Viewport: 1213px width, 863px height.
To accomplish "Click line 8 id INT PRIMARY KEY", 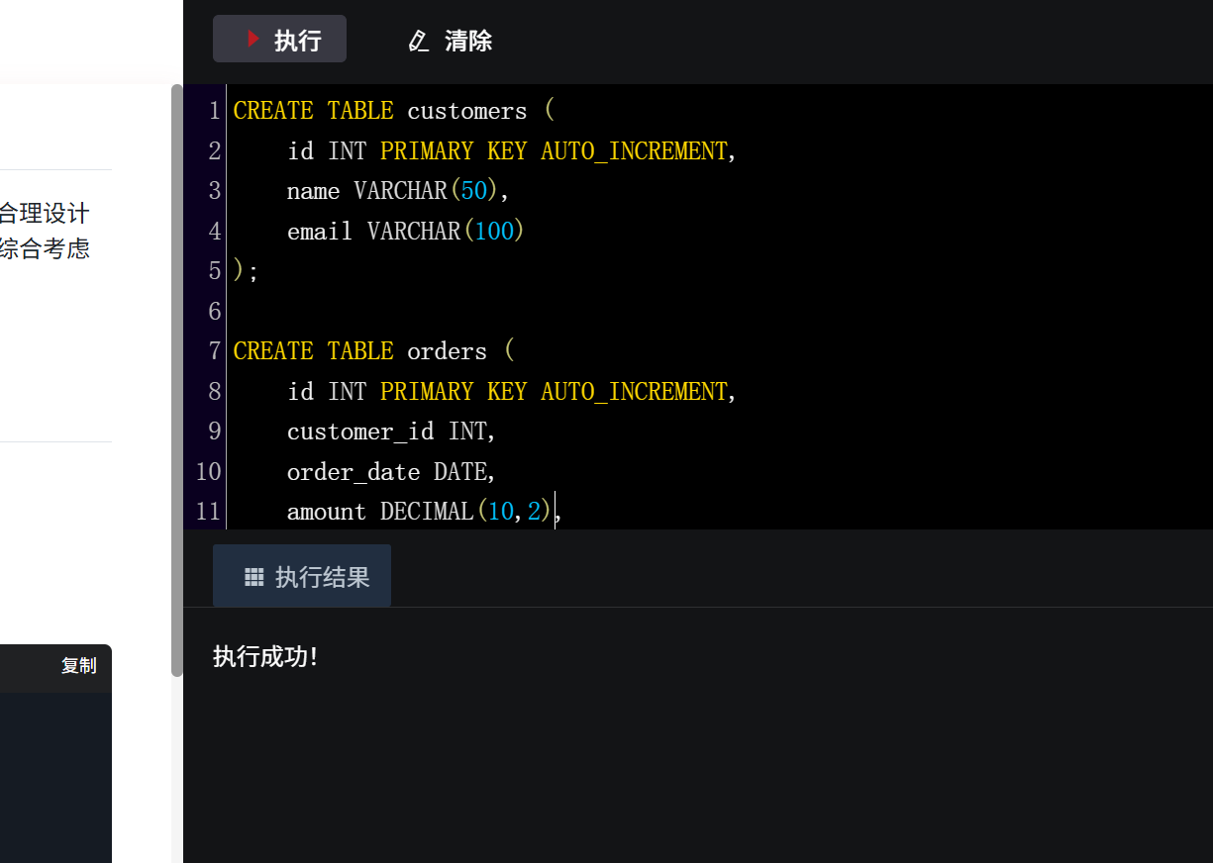I will click(513, 392).
